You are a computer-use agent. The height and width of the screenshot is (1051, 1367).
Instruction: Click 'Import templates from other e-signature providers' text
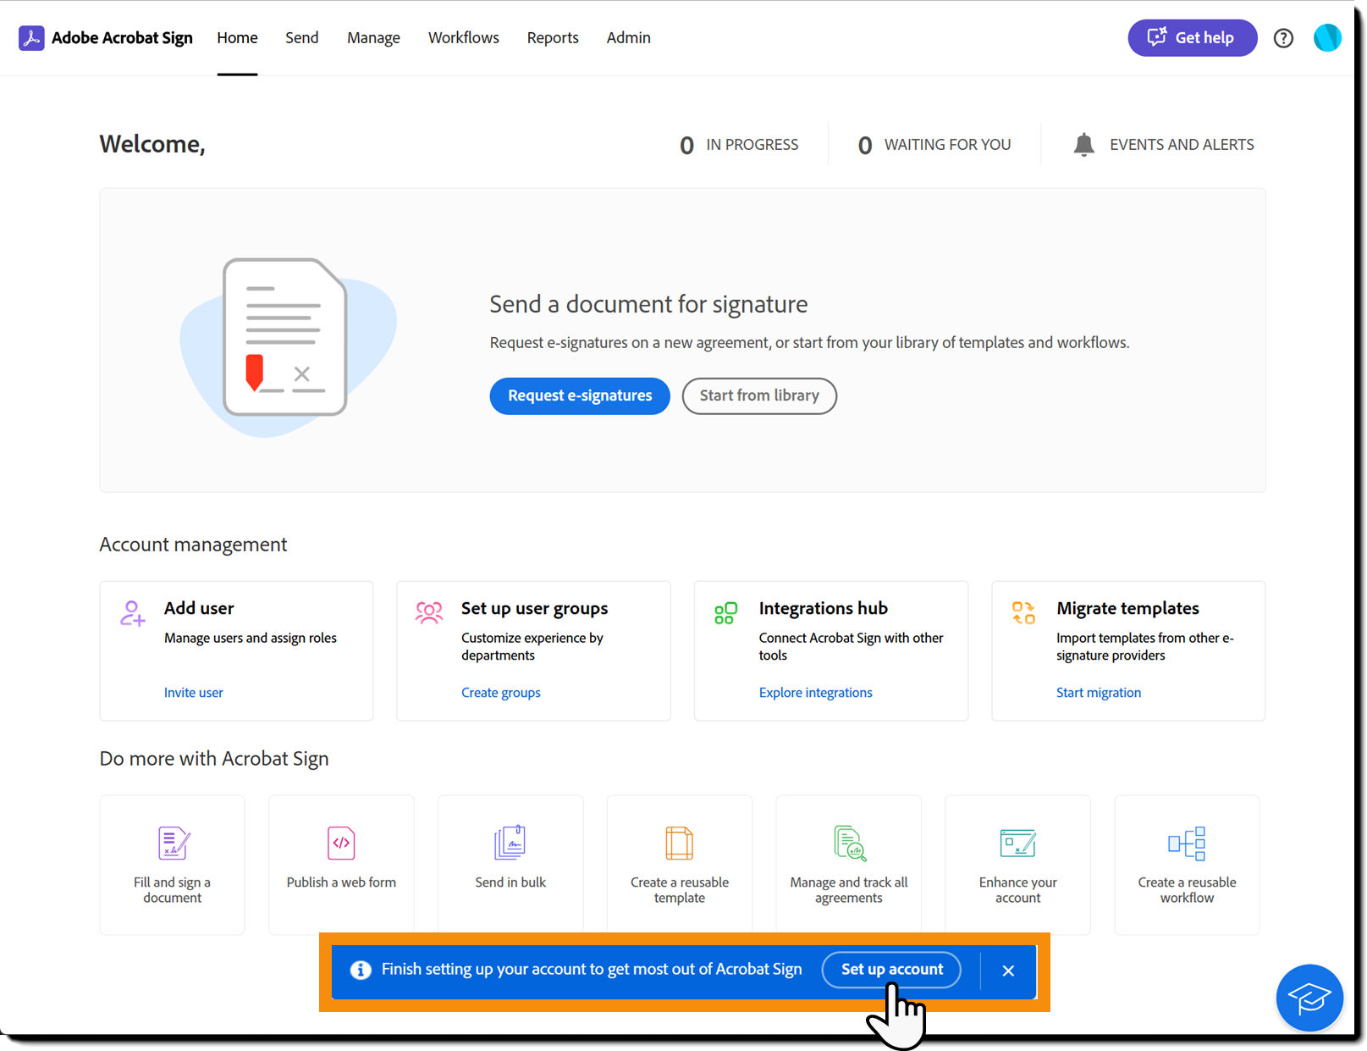click(1145, 646)
